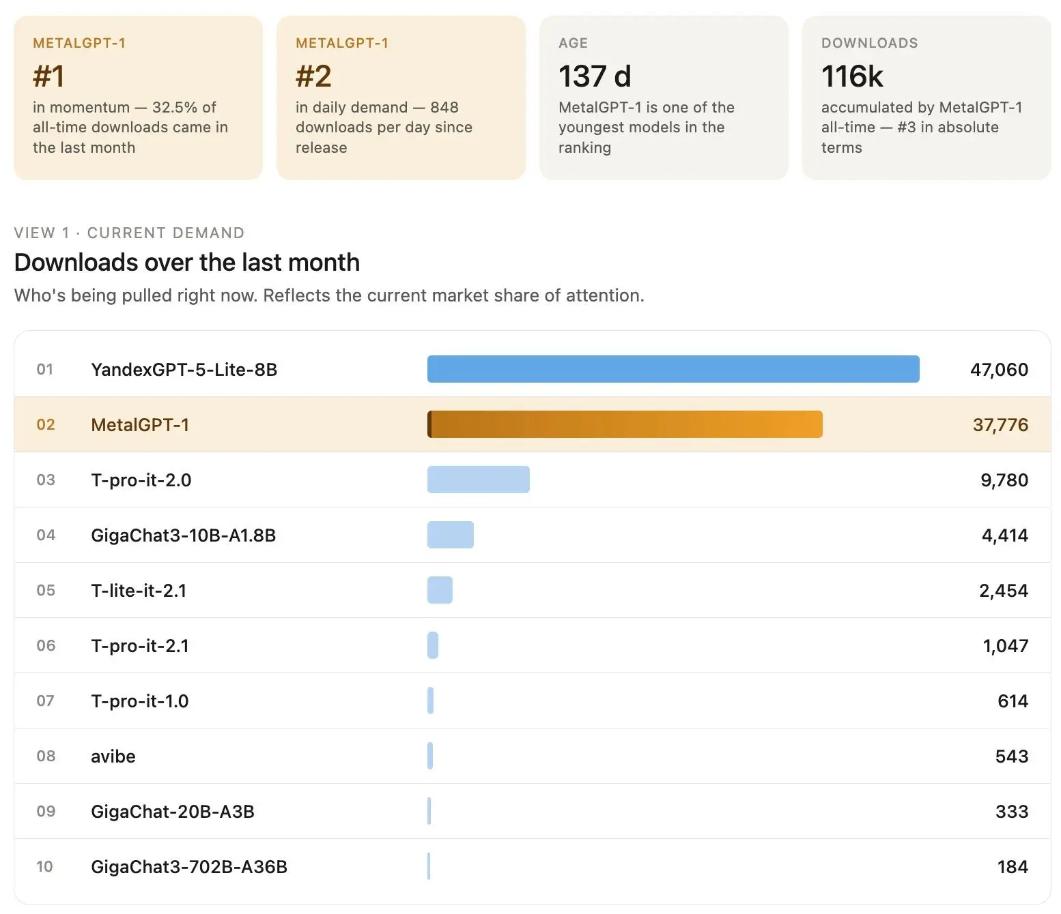
Task: Click the T-lite-it-2.1 model name
Action: coord(139,591)
